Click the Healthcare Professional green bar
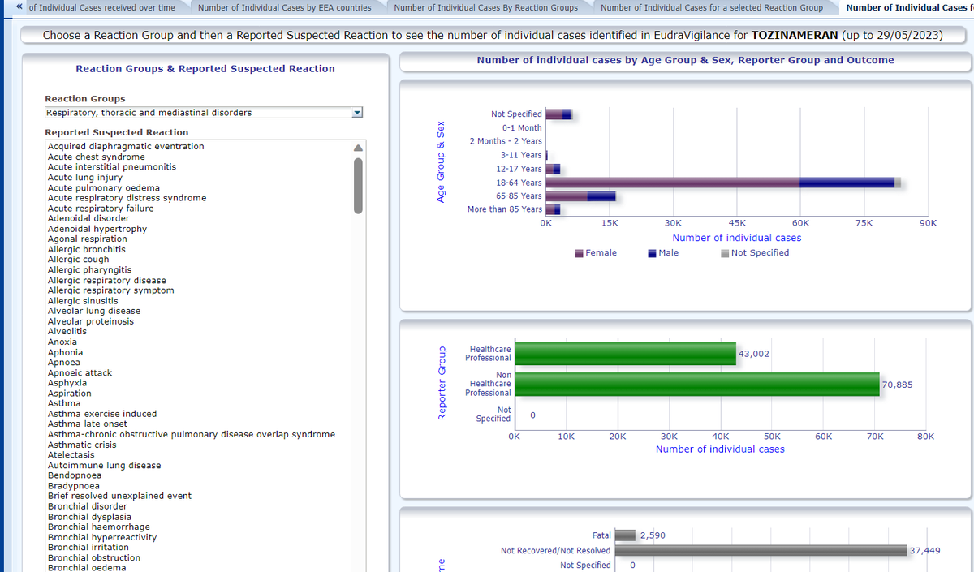This screenshot has height=572, width=974. pyautogui.click(x=625, y=354)
